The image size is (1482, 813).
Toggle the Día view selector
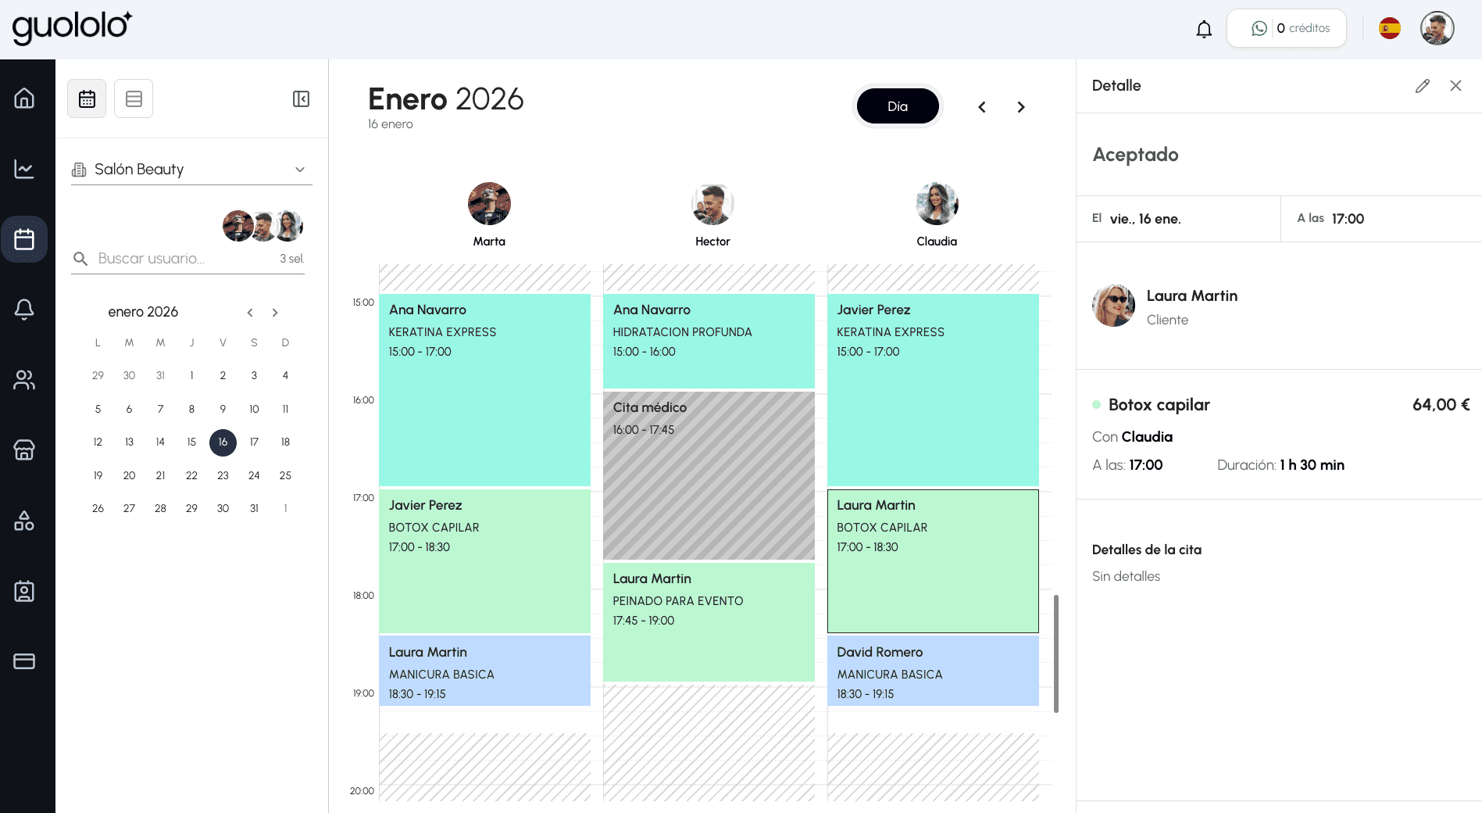tap(898, 106)
